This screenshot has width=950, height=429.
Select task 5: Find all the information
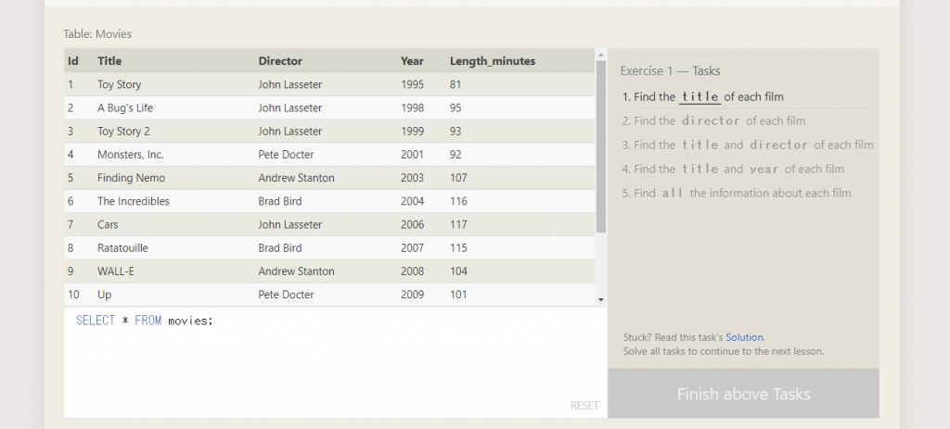[x=737, y=193]
